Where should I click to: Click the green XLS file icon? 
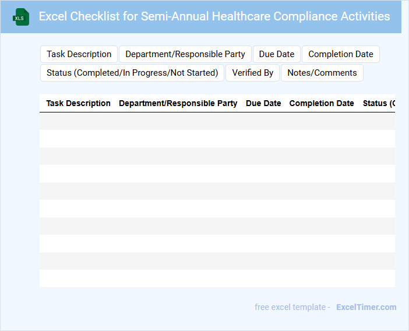(22, 17)
